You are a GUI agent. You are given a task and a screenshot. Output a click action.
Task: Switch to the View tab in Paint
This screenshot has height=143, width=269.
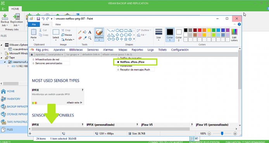tap(58, 24)
